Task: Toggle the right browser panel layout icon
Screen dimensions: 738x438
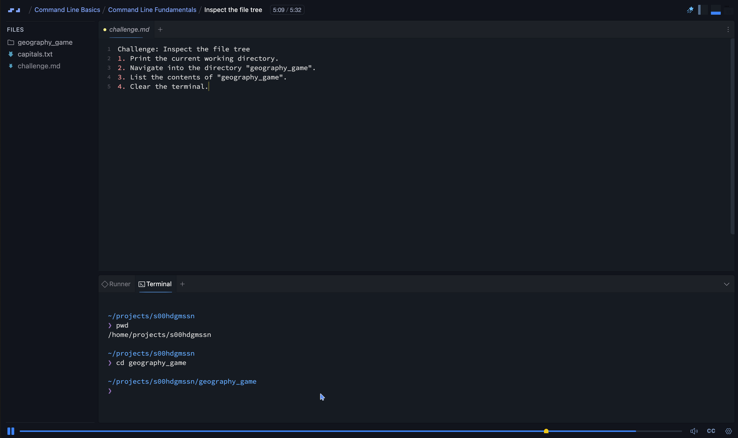Action: tap(728, 10)
